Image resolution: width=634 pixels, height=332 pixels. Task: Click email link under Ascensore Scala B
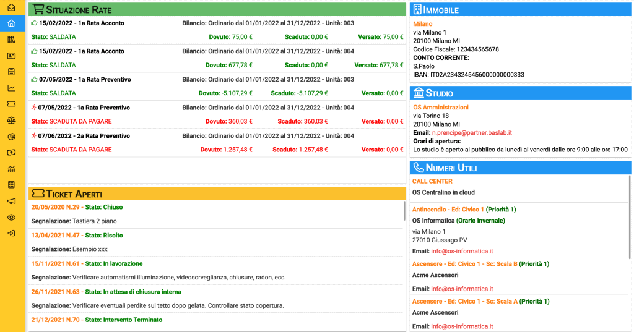[462, 289]
